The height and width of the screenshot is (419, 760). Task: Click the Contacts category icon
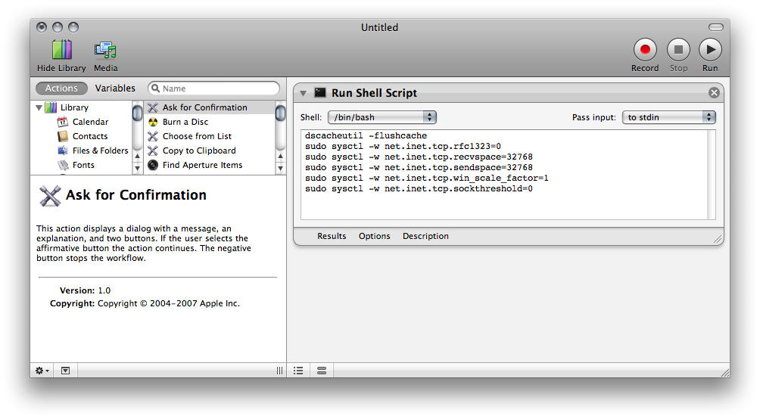click(63, 136)
